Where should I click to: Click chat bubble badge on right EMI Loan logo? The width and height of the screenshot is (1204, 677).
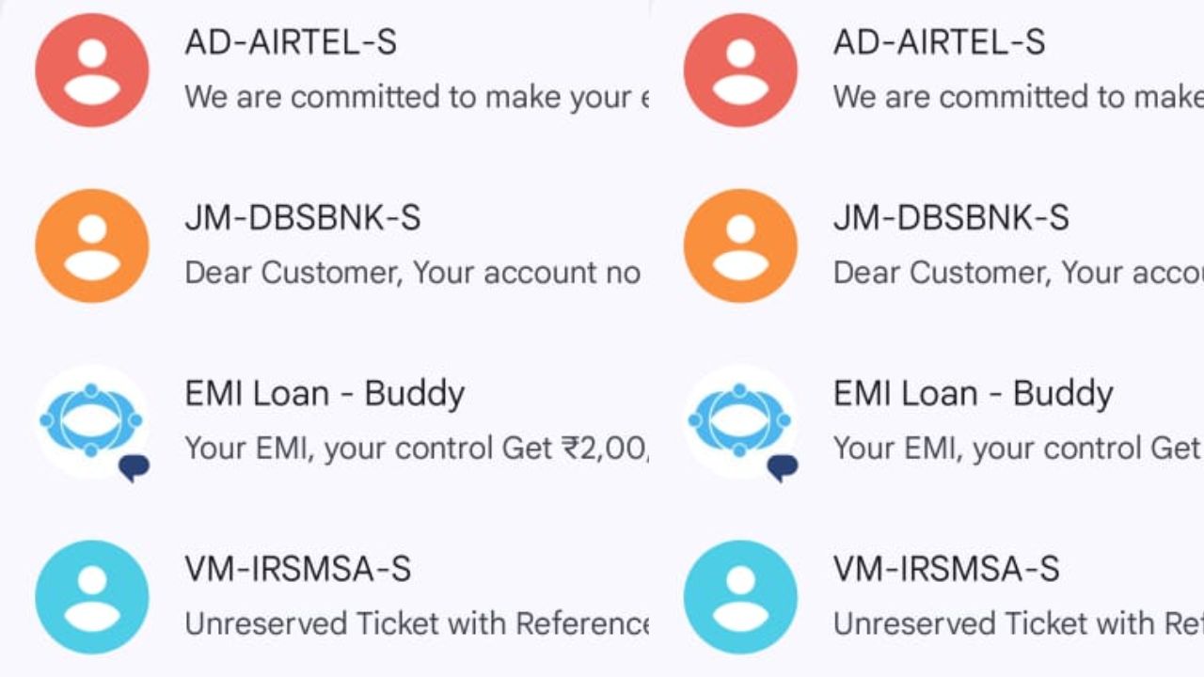click(782, 467)
